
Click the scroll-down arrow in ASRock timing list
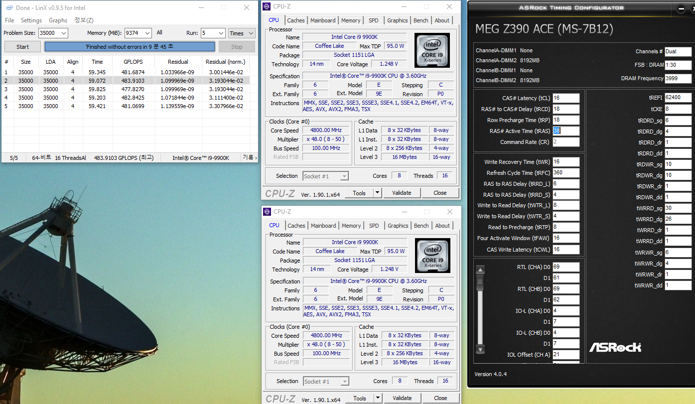pyautogui.click(x=480, y=349)
